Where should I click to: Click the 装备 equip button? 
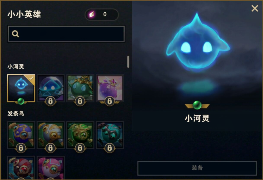(197, 168)
